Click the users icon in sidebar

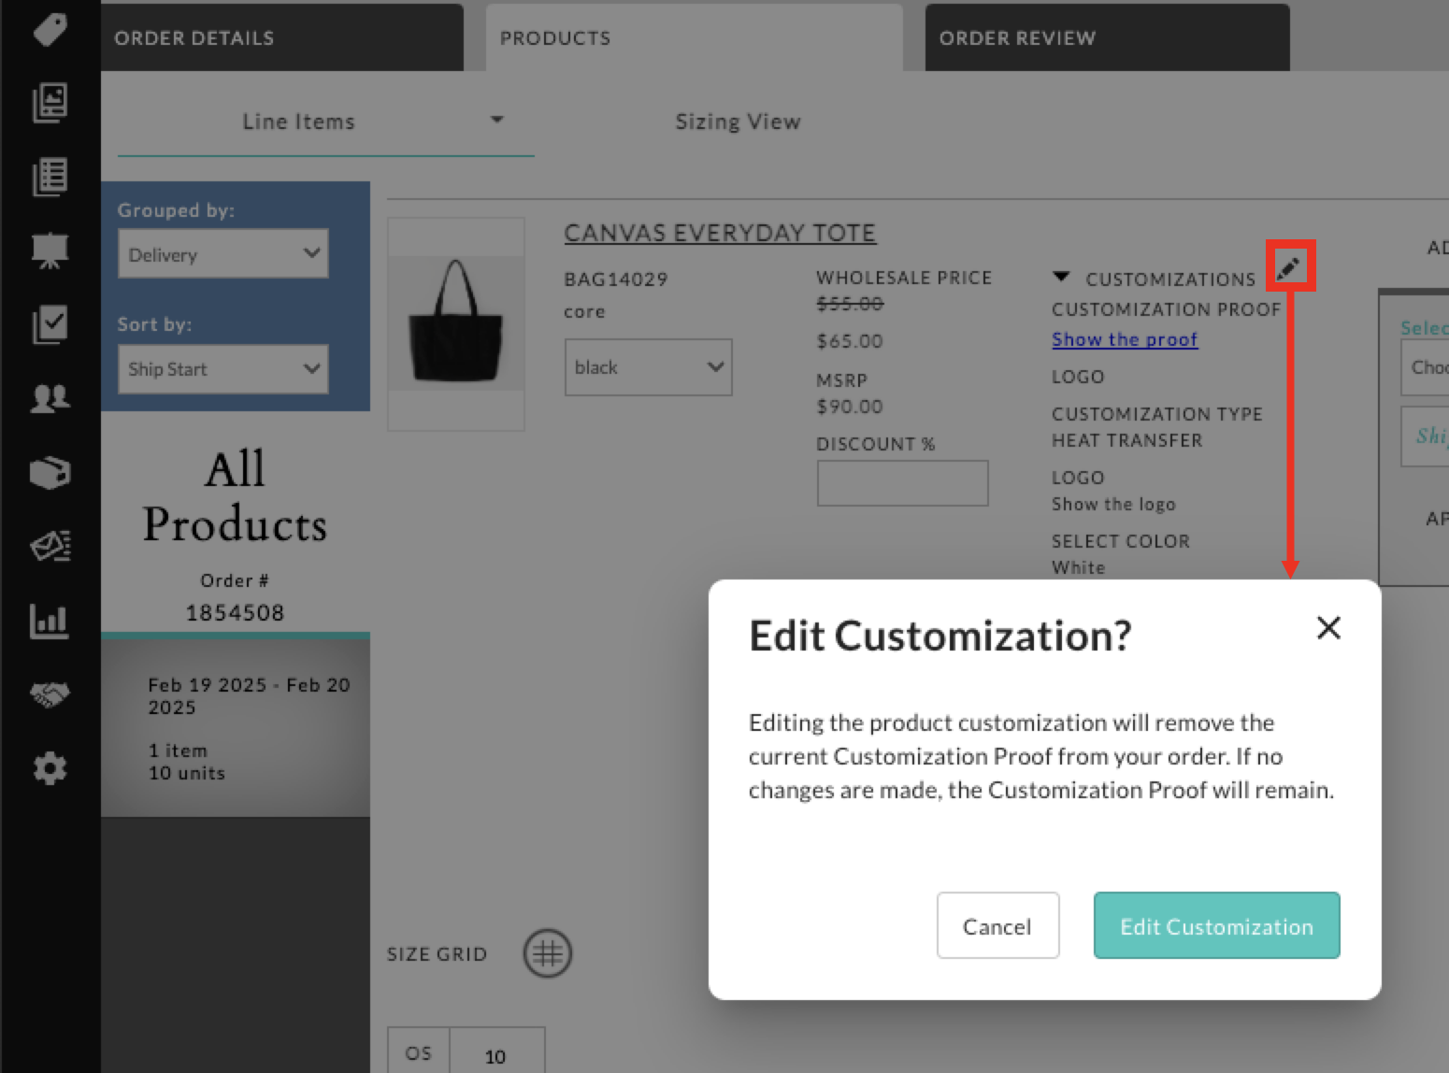coord(50,398)
